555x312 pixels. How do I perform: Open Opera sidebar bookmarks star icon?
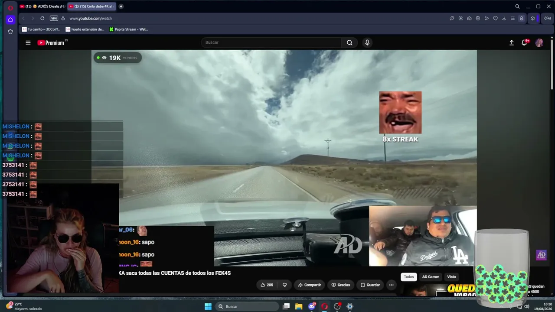(10, 31)
